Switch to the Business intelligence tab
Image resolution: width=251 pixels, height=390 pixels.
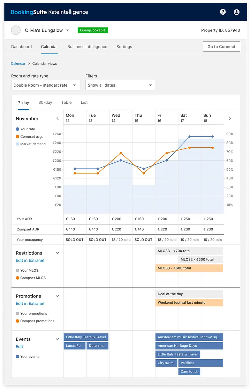coord(87,47)
